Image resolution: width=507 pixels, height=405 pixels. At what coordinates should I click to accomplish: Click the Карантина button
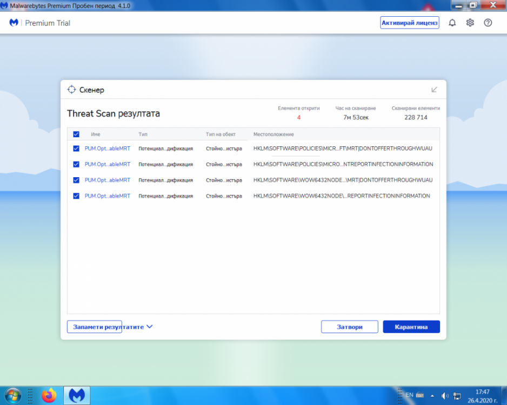[x=411, y=327]
